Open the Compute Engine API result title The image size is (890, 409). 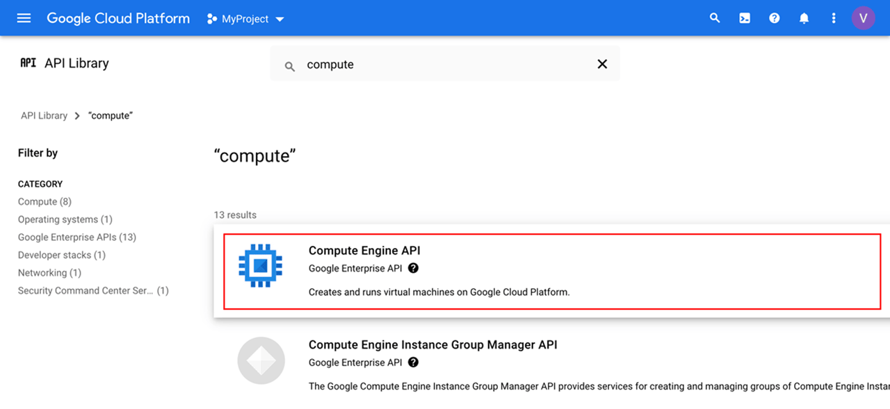click(364, 251)
